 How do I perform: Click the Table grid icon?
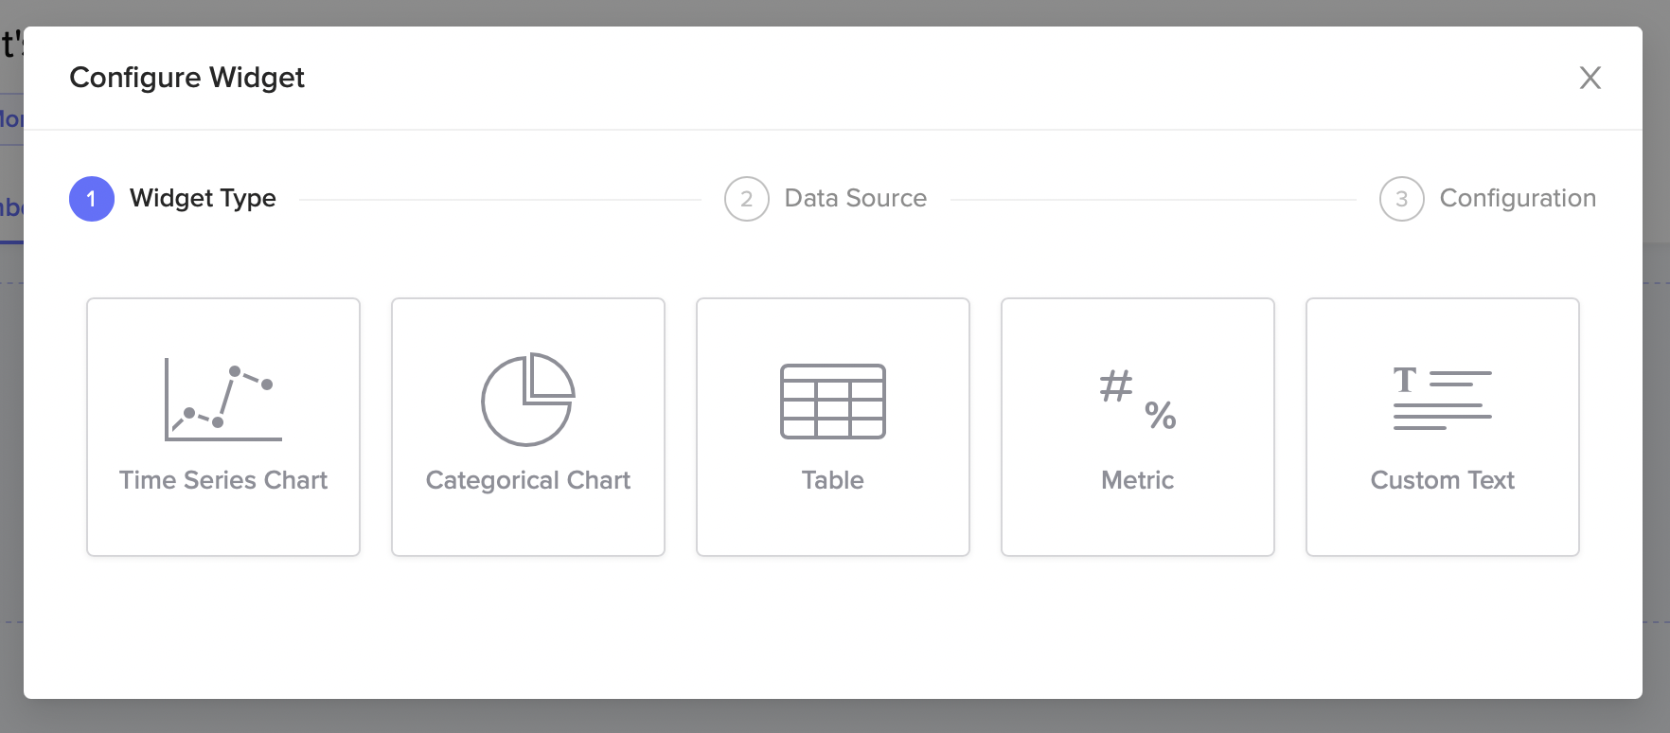pos(833,402)
